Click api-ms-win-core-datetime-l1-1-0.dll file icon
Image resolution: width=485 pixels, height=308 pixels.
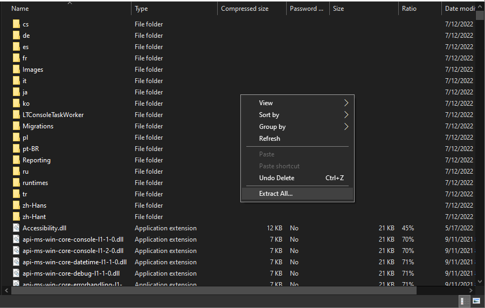pos(16,262)
